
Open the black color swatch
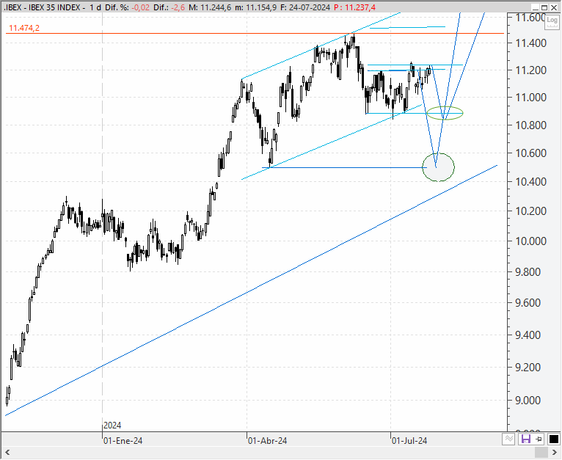553,439
